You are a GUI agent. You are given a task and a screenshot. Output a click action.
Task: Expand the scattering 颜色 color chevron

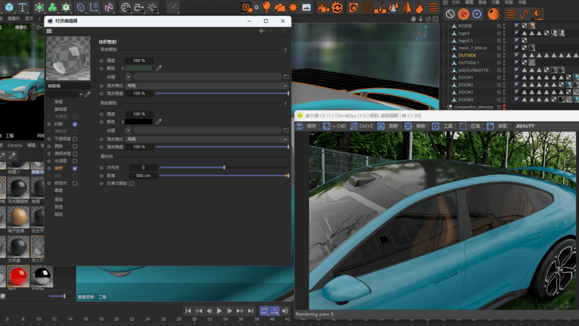(122, 122)
